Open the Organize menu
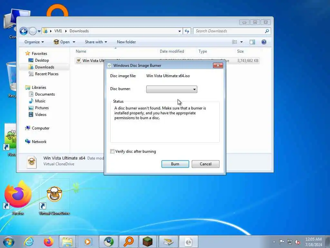330x248 pixels. (34, 42)
